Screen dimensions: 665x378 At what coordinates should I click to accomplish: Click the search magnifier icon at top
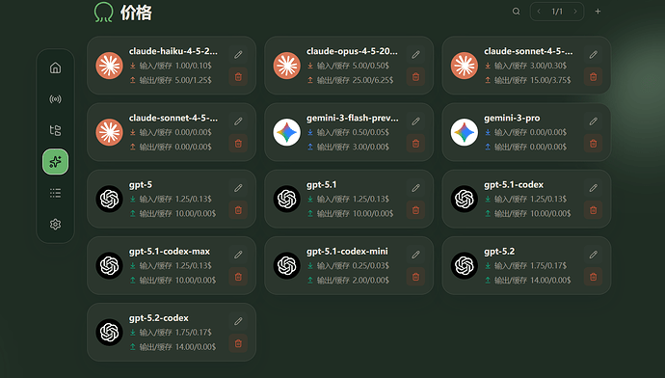pos(517,12)
